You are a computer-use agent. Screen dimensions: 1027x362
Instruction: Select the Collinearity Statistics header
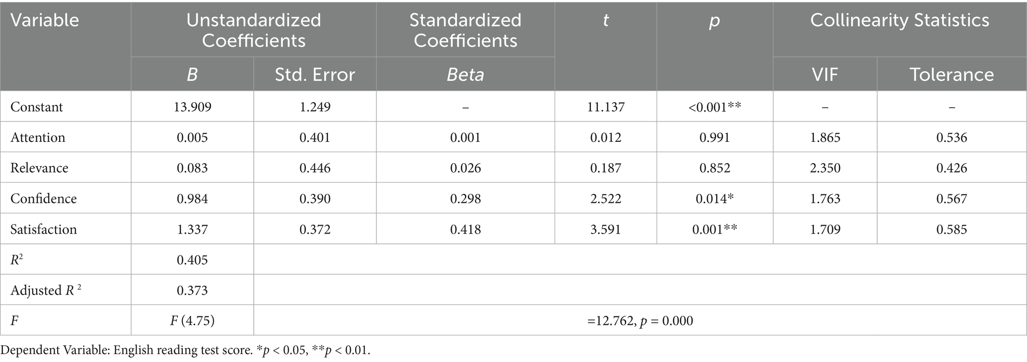(x=899, y=20)
